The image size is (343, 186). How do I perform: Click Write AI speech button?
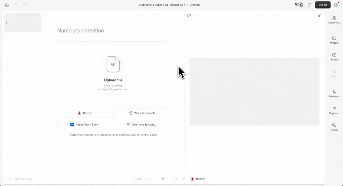(142, 113)
